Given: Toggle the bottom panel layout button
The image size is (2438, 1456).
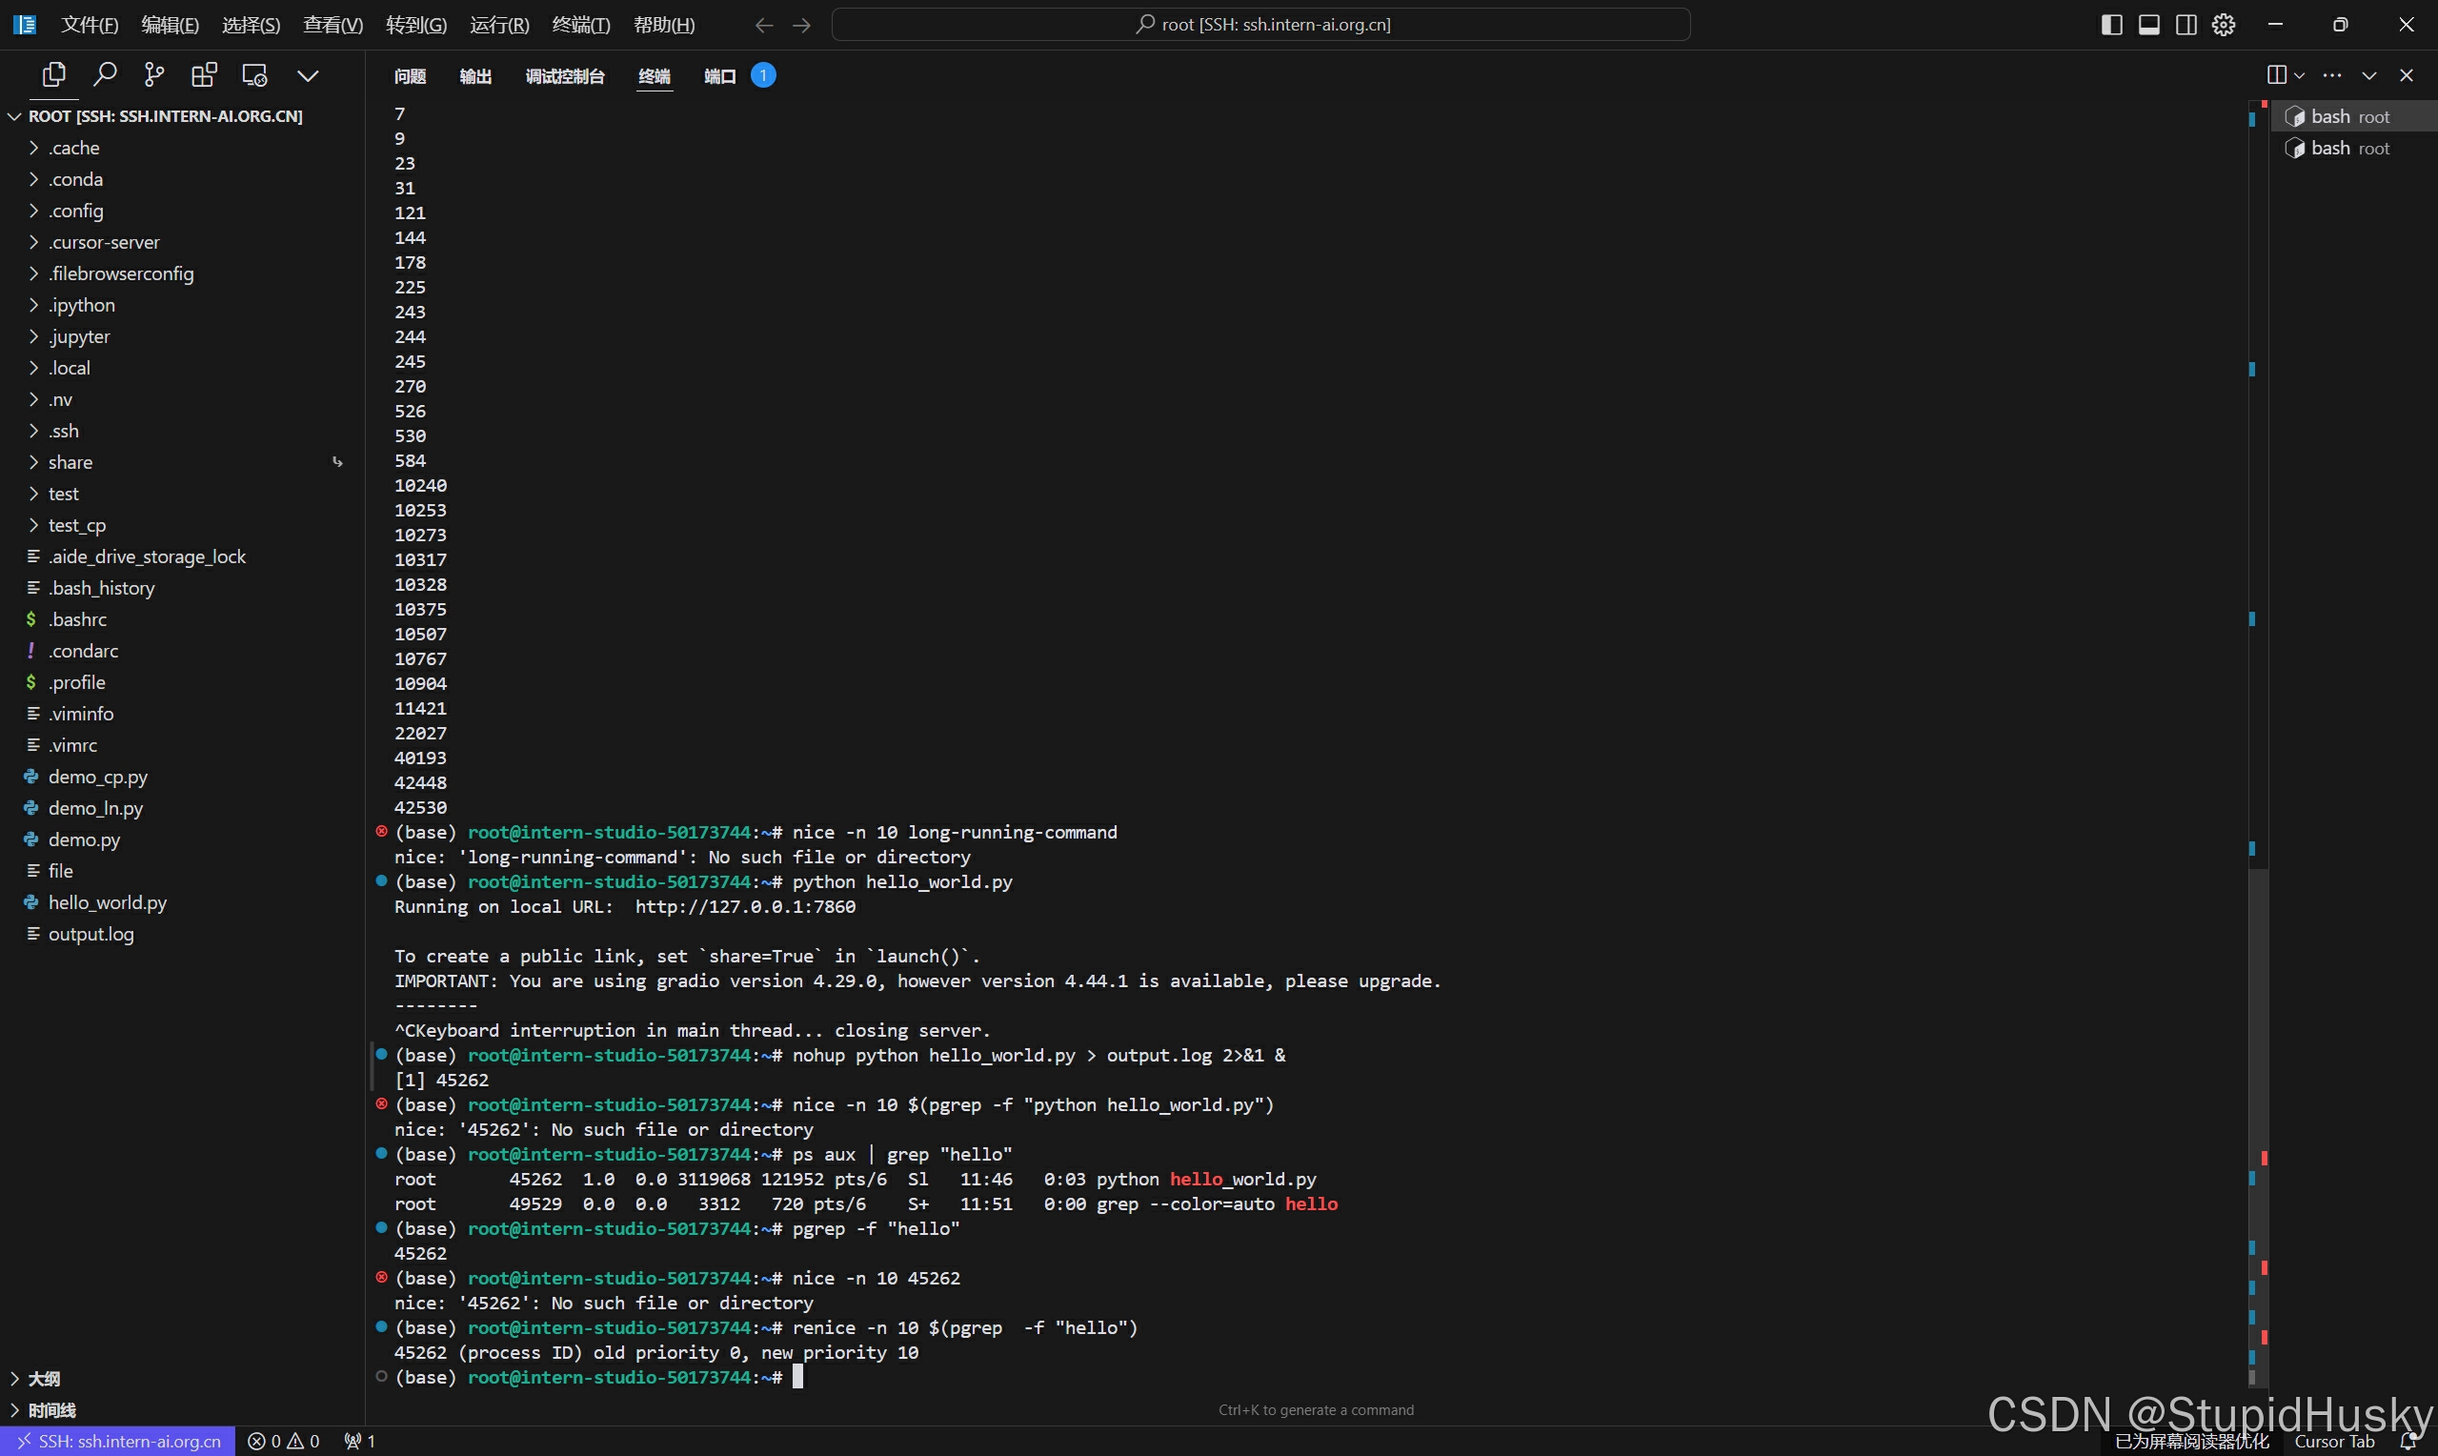Looking at the screenshot, I should coord(2148,25).
